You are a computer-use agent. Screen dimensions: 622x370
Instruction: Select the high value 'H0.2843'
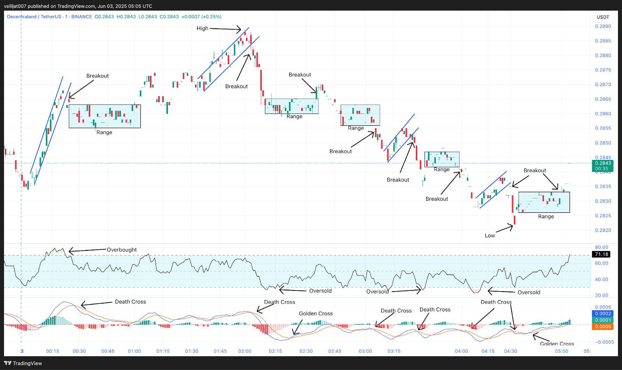point(126,17)
